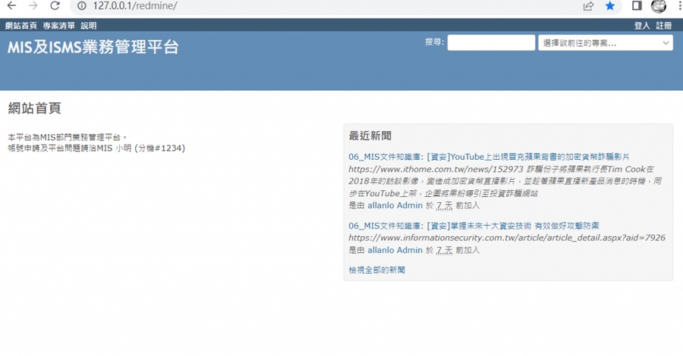Click the browser forward arrow

click(33, 6)
